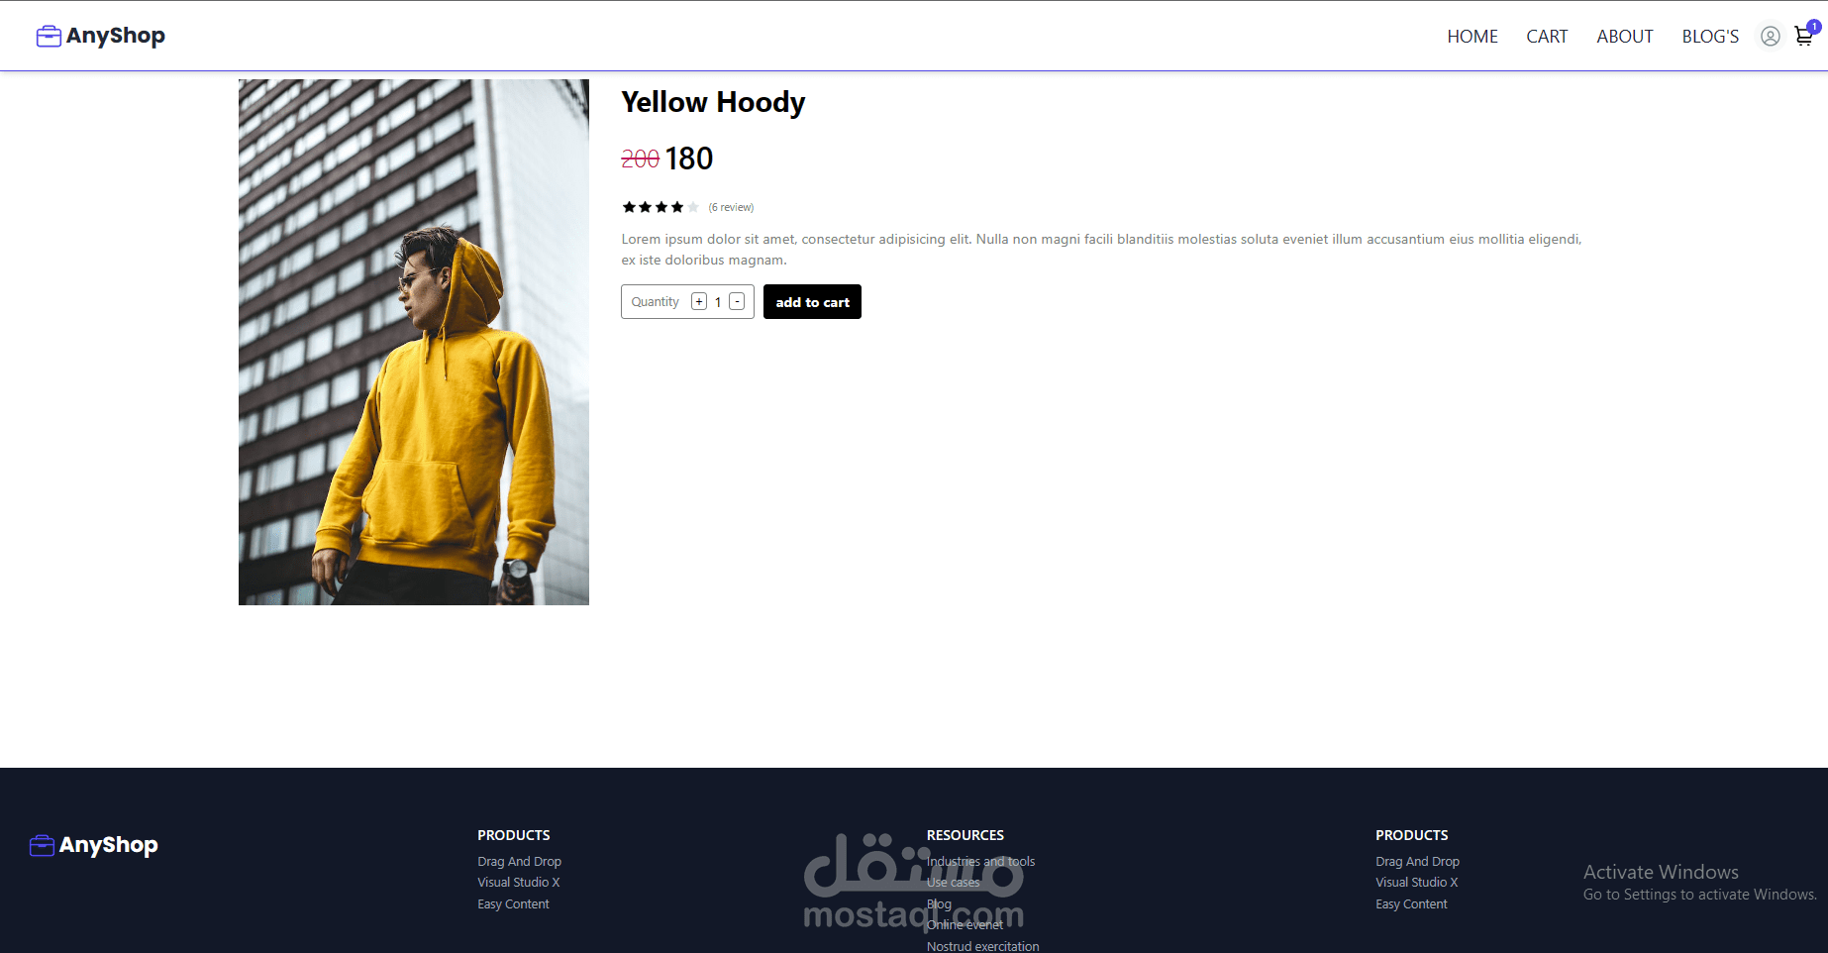
Task: Click the AnyShop briefcase logo in header
Action: tap(101, 36)
